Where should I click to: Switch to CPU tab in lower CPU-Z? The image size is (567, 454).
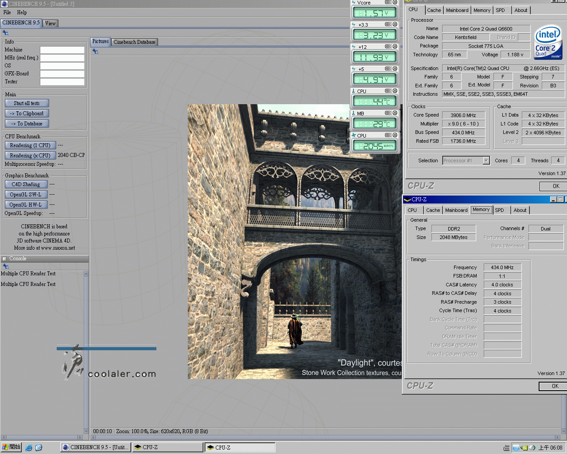[412, 210]
